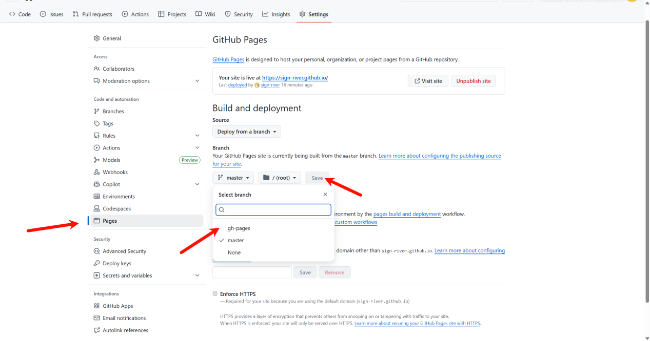This screenshot has height=341, width=650.
Task: Go to Pull requests tab
Action: click(92, 14)
